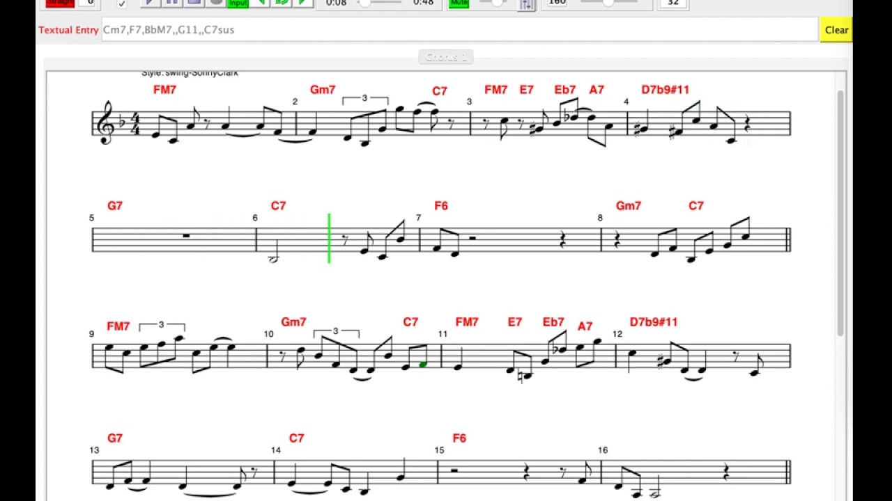Image resolution: width=892 pixels, height=501 pixels.
Task: Select the D7b9#11 chord in measure 12
Action: coord(654,322)
